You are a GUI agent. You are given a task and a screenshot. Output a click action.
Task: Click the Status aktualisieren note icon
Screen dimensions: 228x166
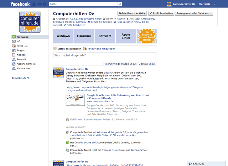(55, 49)
